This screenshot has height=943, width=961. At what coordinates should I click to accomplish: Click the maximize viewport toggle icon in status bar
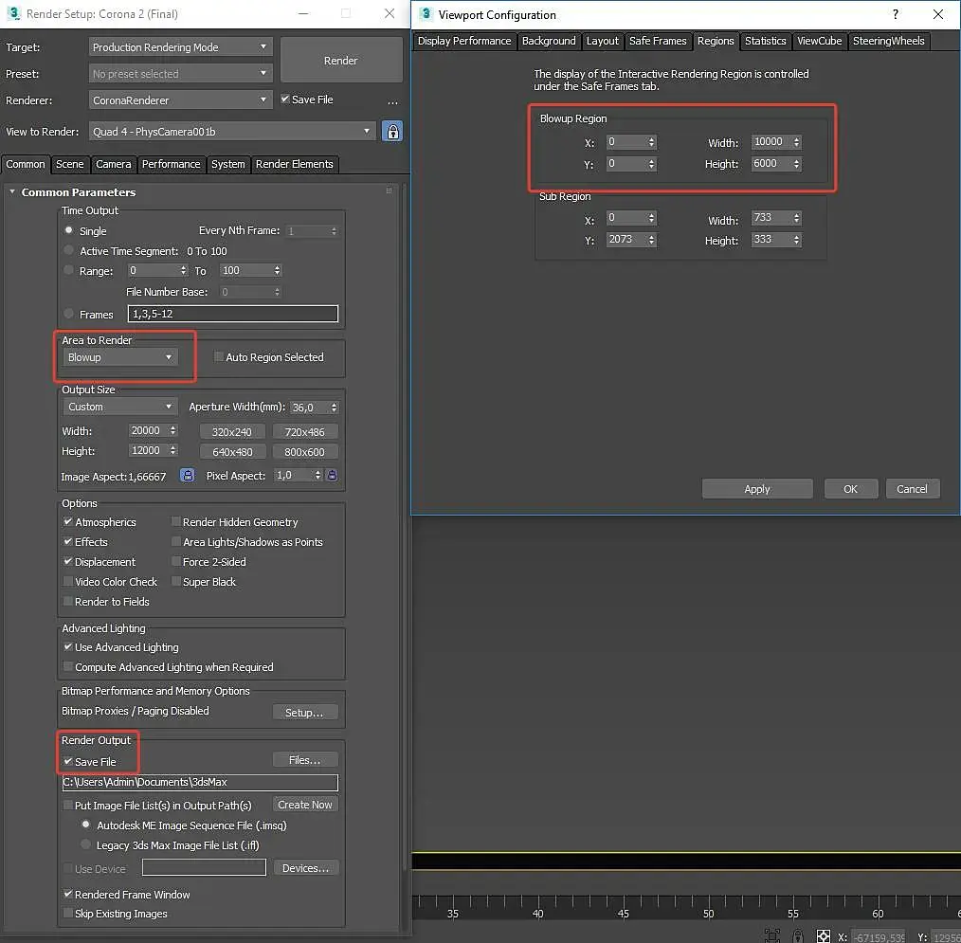point(772,935)
